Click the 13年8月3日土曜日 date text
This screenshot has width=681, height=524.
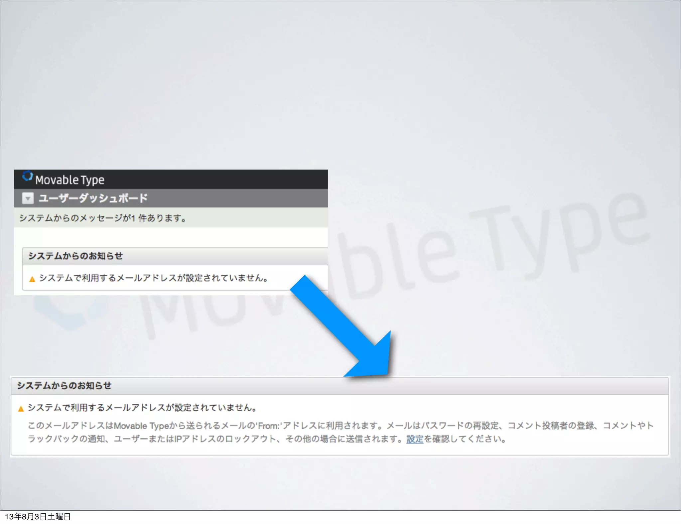(38, 516)
